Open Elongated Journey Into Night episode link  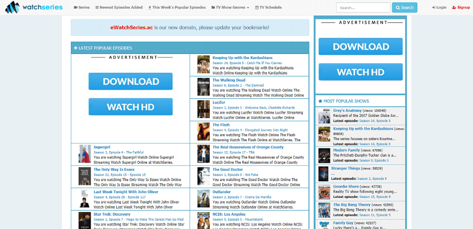[250, 130]
